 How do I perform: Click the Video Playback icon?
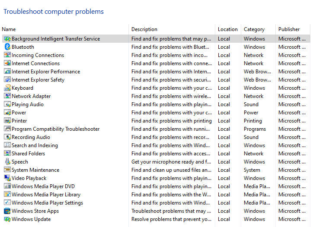(7, 178)
